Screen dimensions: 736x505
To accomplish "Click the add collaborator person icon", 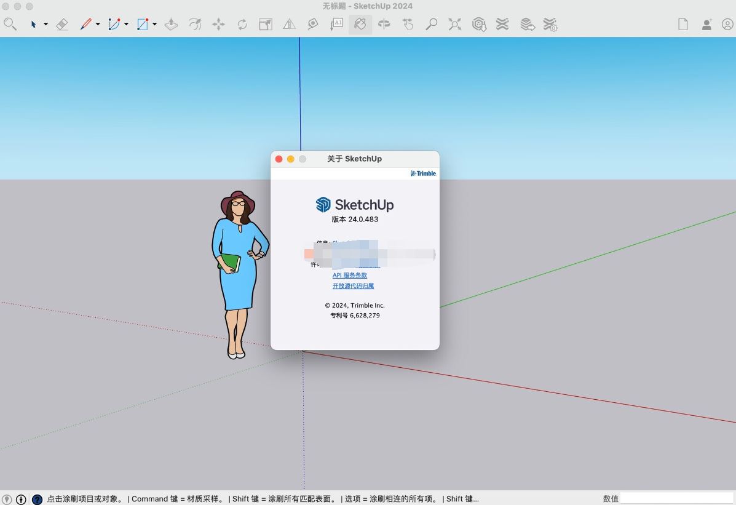I will click(x=706, y=24).
